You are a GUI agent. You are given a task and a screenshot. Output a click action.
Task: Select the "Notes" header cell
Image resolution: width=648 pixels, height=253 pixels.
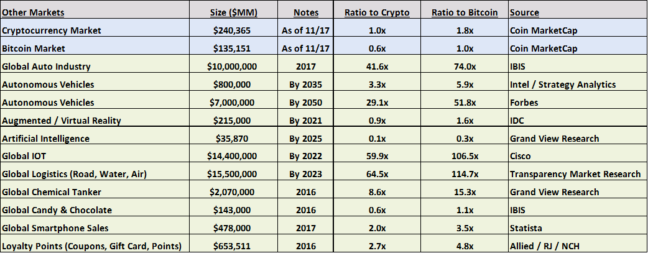pyautogui.click(x=306, y=12)
